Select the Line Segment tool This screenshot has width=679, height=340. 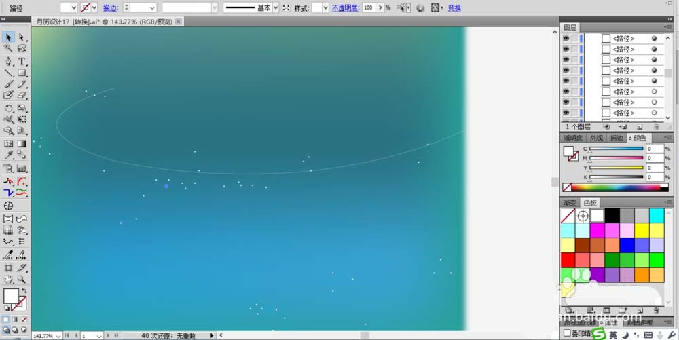tap(8, 73)
